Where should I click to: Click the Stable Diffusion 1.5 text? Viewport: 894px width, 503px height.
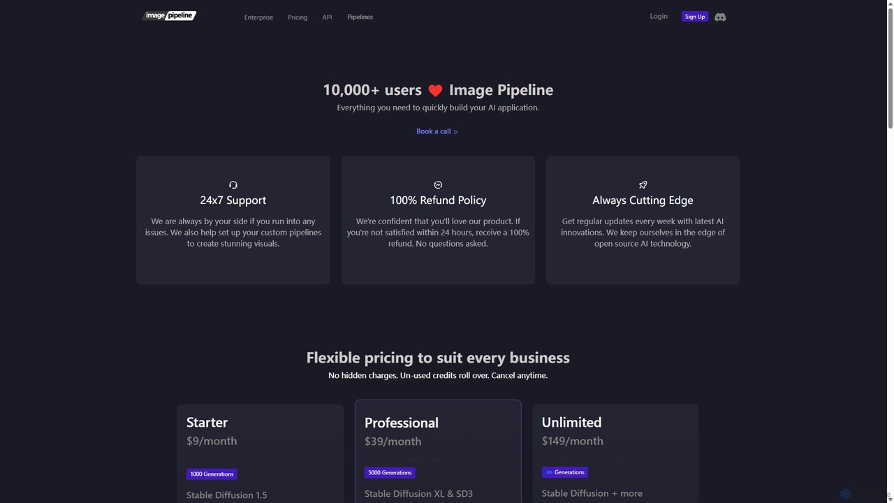click(x=226, y=495)
